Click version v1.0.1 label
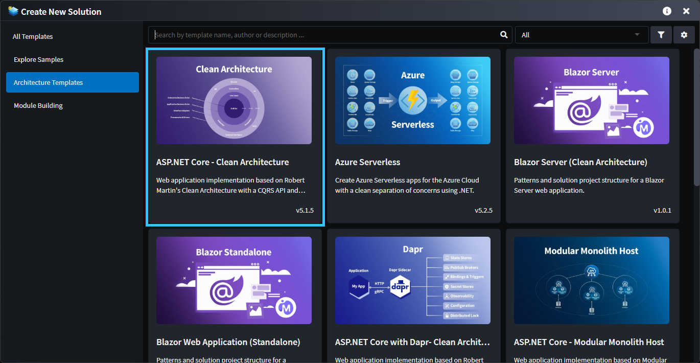 662,210
